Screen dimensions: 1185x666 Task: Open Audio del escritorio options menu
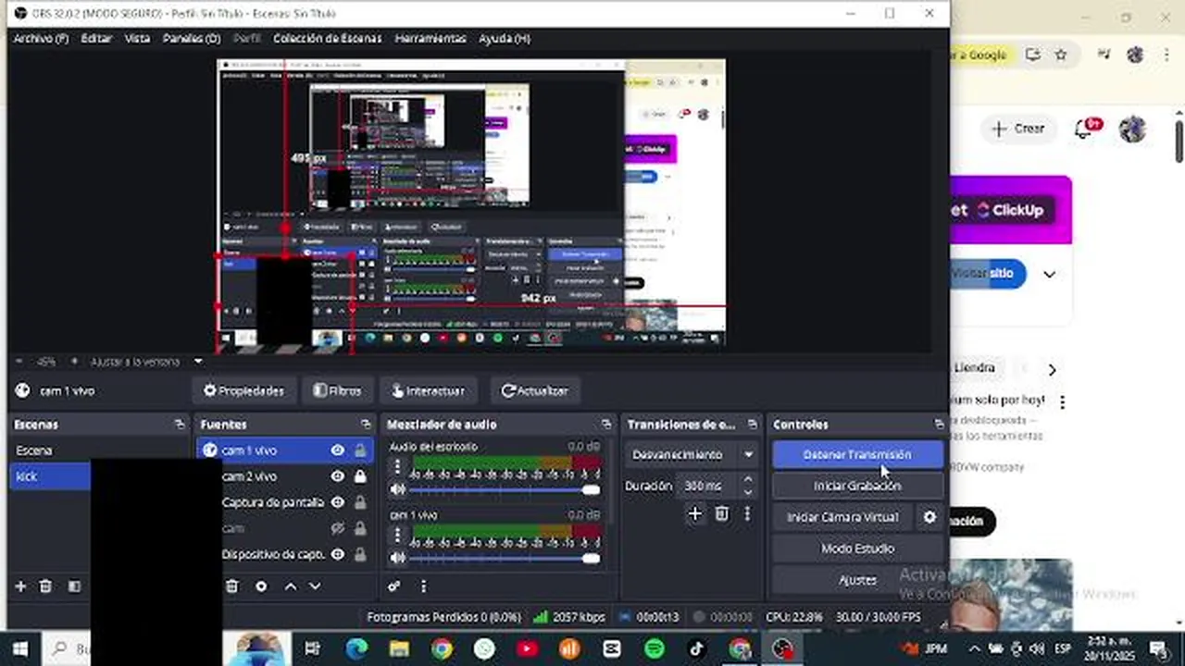point(398,466)
